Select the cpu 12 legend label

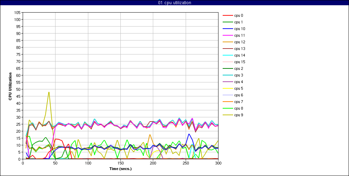[x=240, y=42]
